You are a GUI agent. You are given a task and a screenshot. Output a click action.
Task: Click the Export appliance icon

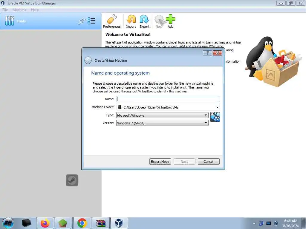144,21
